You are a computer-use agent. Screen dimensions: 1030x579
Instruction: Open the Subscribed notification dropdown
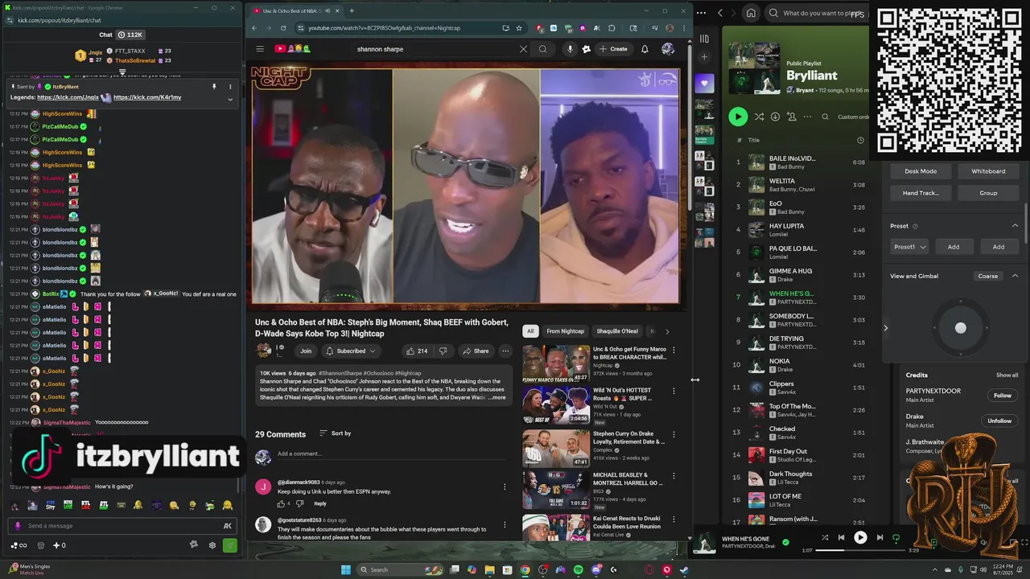coord(351,351)
